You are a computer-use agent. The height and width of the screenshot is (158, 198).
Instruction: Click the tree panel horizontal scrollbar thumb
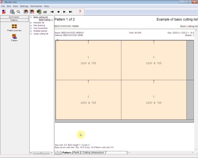(x=41, y=153)
